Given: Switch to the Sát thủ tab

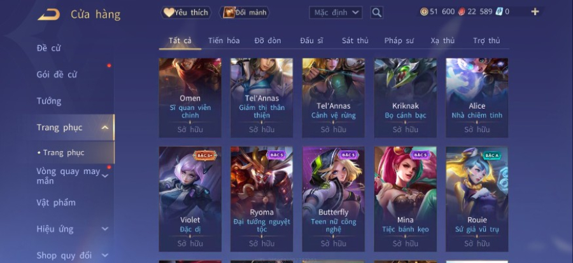Looking at the screenshot, I should click(355, 41).
